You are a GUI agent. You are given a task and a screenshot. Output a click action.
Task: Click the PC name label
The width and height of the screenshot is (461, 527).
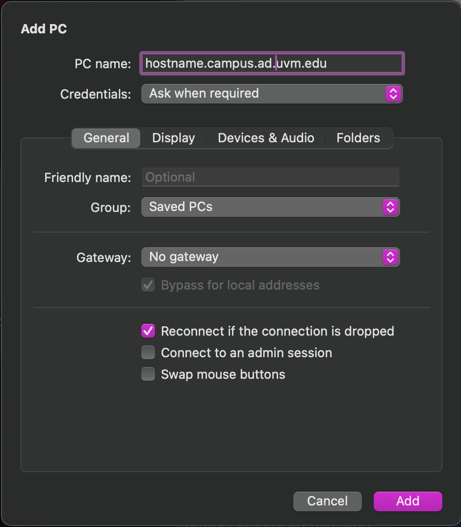click(102, 64)
